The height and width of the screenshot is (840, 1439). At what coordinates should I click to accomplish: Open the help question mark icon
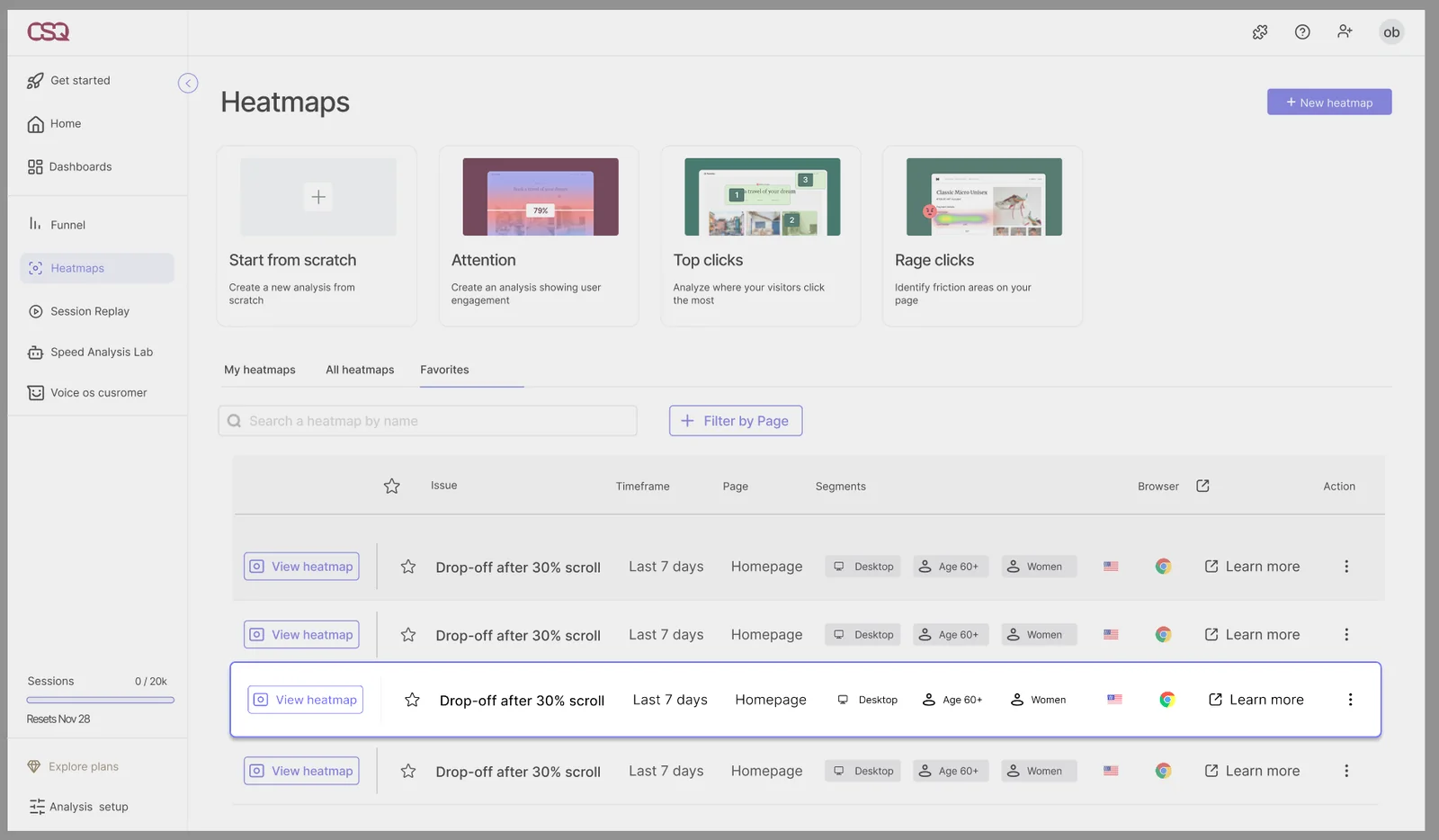(x=1302, y=32)
